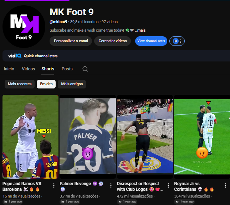This screenshot has height=205, width=230.
Task: Switch to the Vídeos tab
Action: (29, 69)
